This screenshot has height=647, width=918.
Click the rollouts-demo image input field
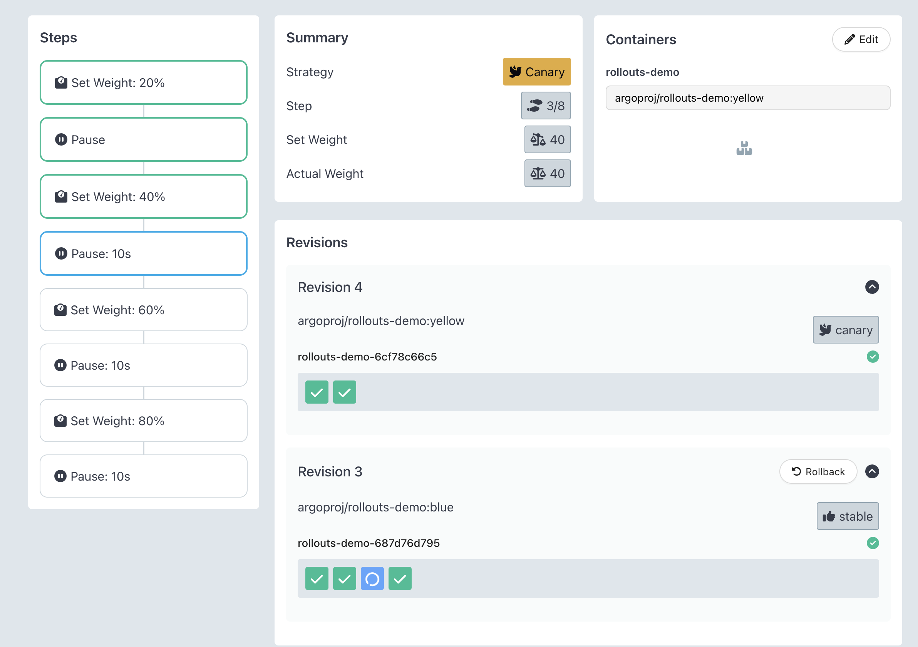pyautogui.click(x=747, y=98)
